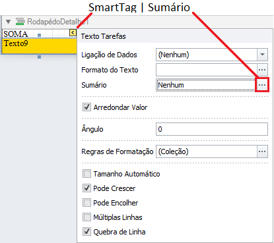Enable the Múltiplas Linhas checkbox

coord(86,217)
